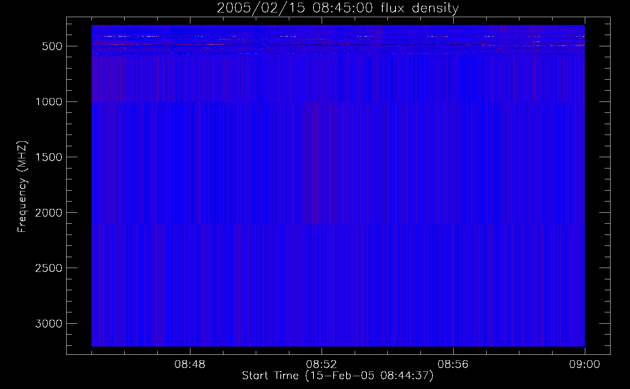Screen dimensions: 630x389
Task: Click the 08:52 time tick label
Action: click(322, 364)
